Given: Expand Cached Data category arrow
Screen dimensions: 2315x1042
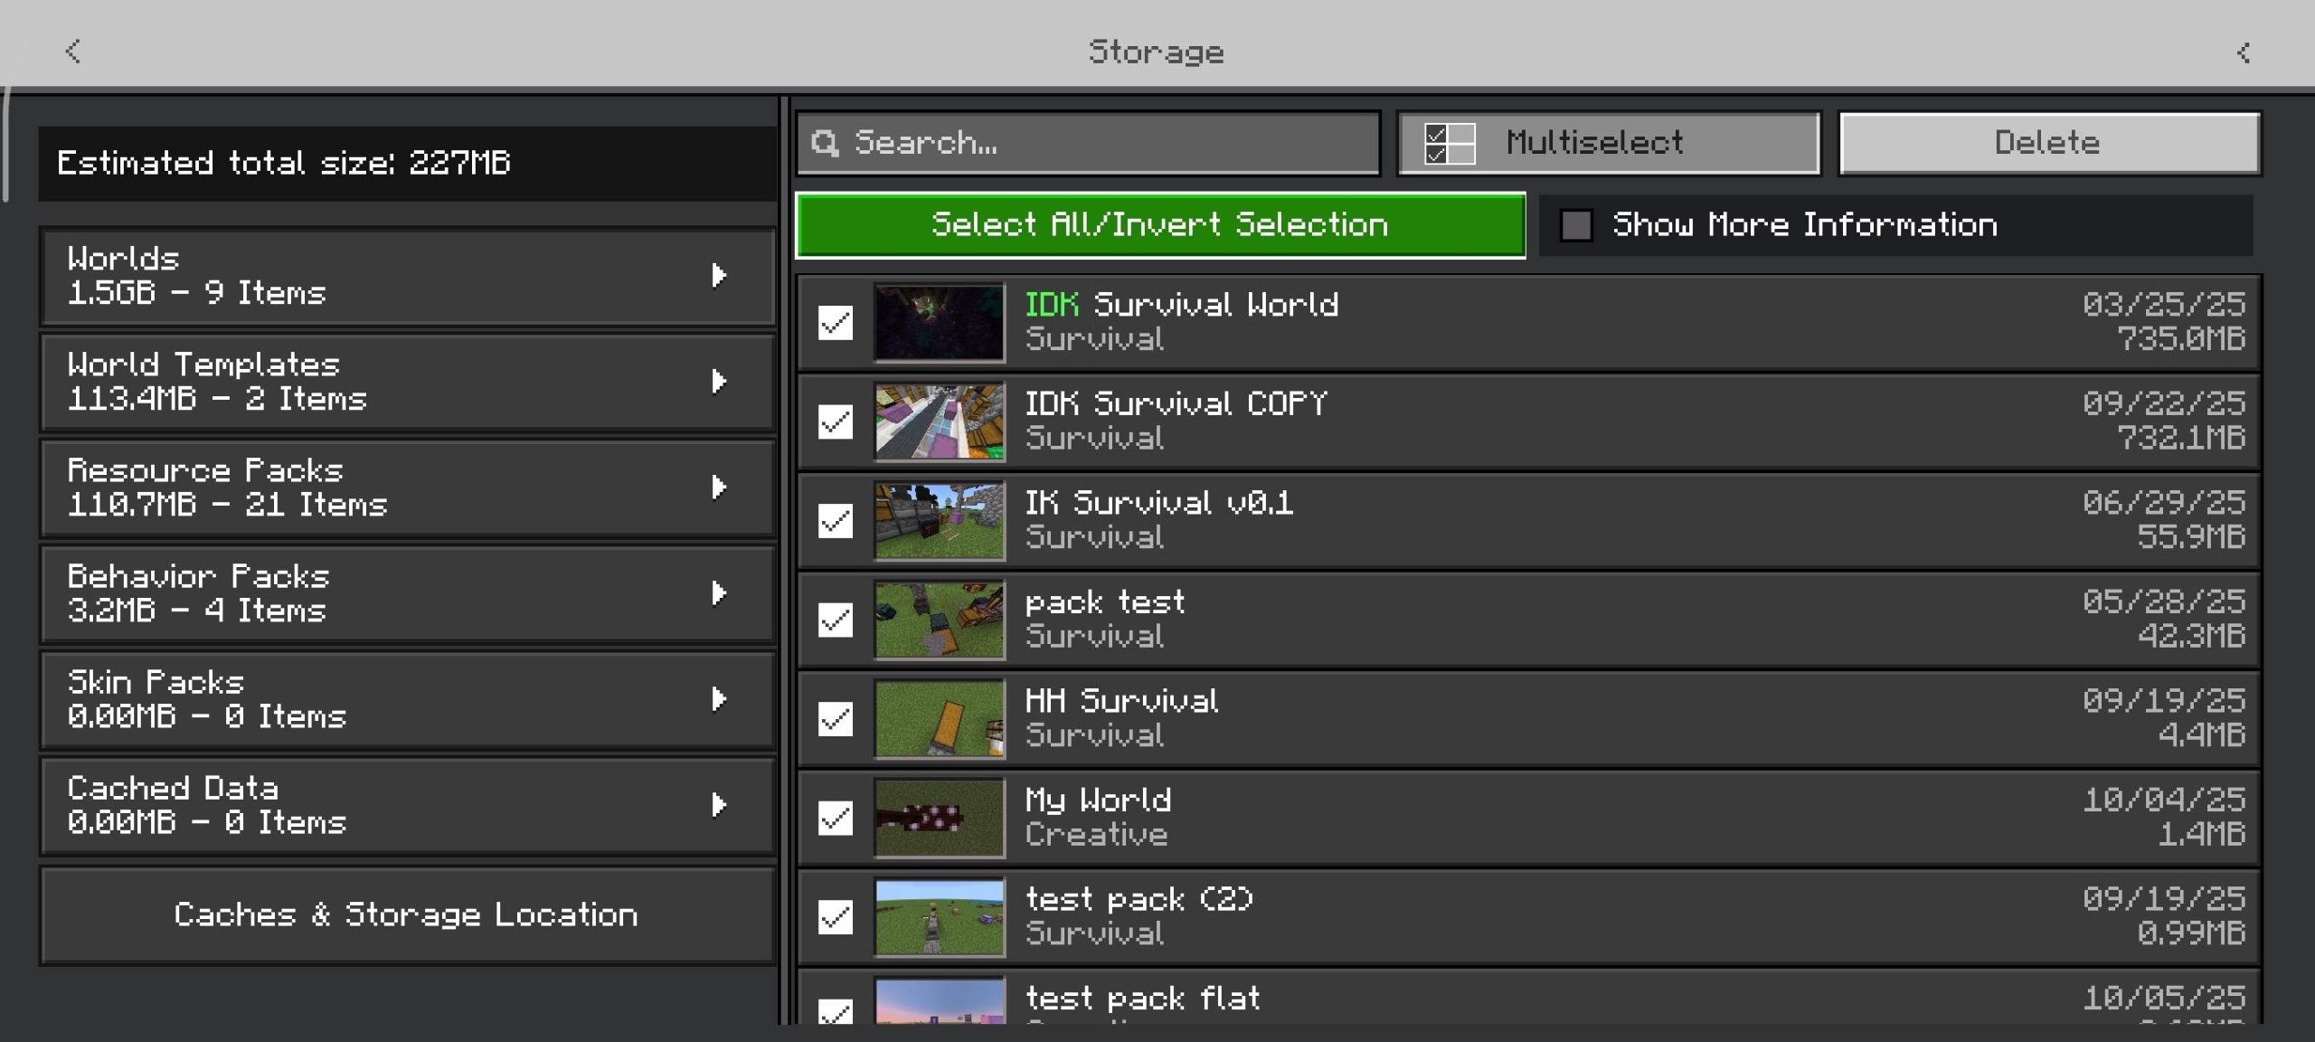Looking at the screenshot, I should click(719, 805).
